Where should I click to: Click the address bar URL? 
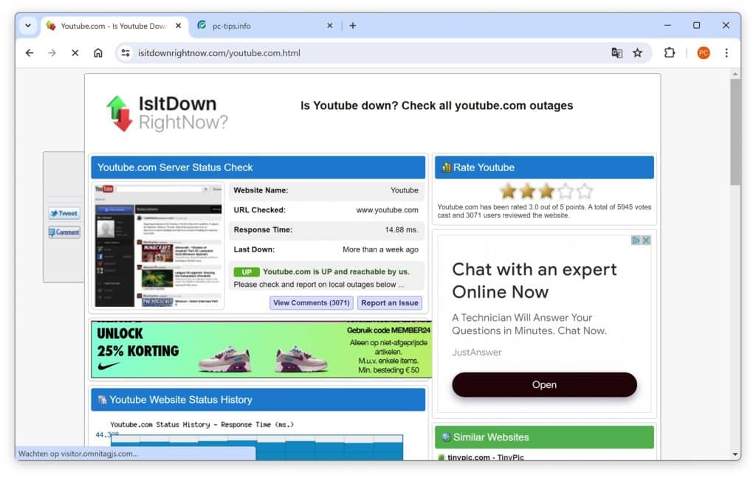[219, 53]
